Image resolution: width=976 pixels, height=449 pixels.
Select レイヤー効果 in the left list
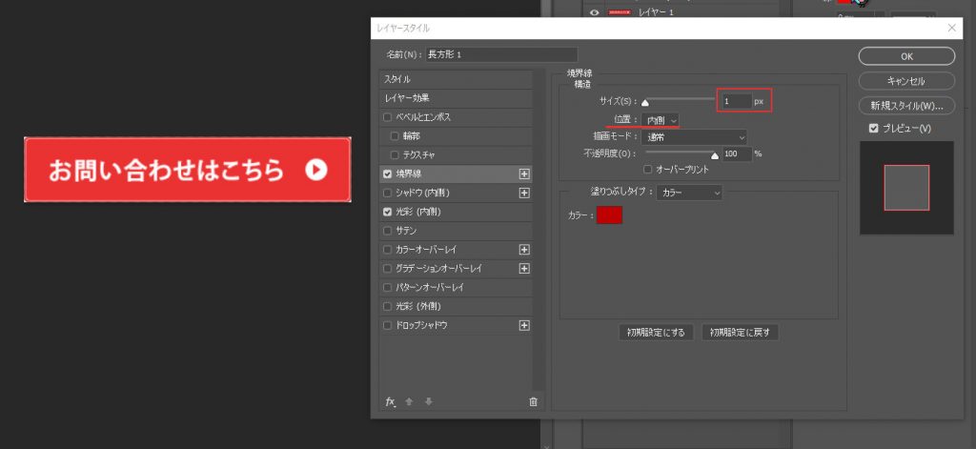[x=454, y=98]
